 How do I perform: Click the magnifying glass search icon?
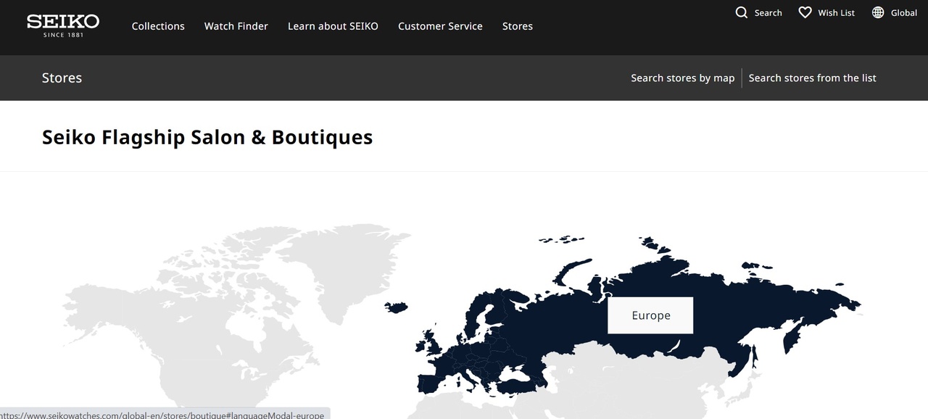point(741,12)
